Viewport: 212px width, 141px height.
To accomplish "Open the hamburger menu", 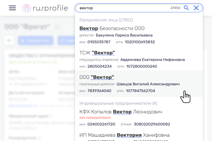I will click(12, 8).
